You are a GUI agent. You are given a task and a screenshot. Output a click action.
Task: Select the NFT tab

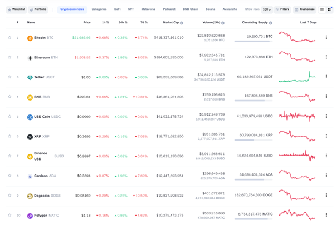click(131, 9)
